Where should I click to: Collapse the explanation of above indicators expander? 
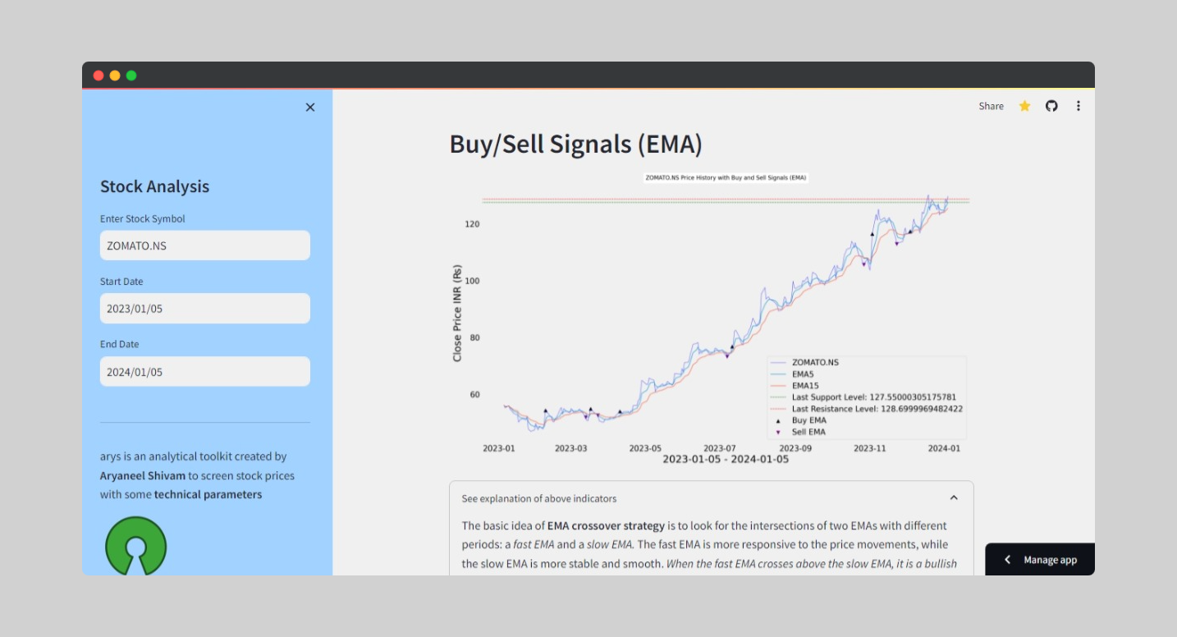tap(711, 498)
